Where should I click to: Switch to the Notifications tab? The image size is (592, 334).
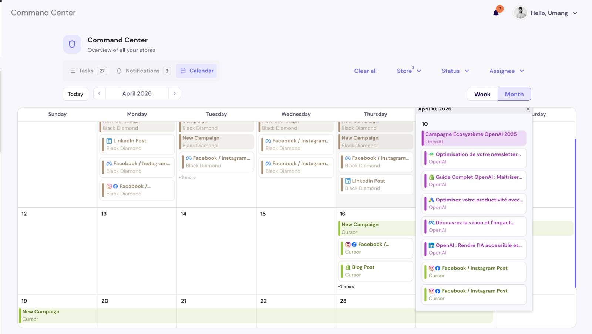[144, 71]
